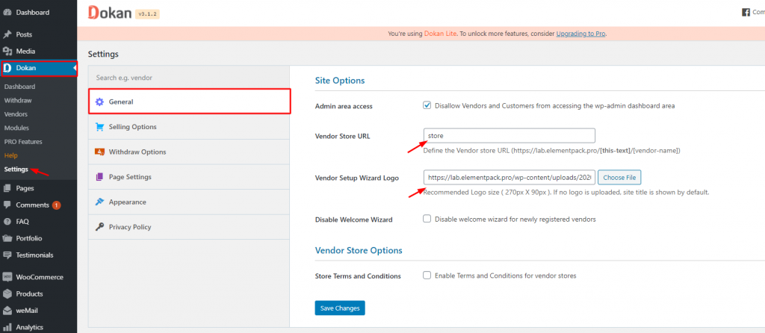
Task: Toggle the Admin area access checkbox
Action: tap(427, 105)
